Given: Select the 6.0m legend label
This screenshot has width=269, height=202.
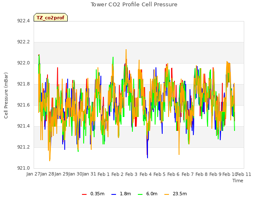Looking at the screenshot, I should pyautogui.click(x=152, y=194).
